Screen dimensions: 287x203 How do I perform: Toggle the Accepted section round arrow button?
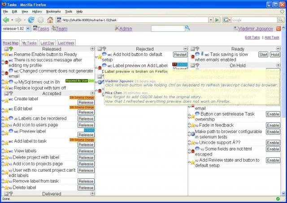[91, 94]
